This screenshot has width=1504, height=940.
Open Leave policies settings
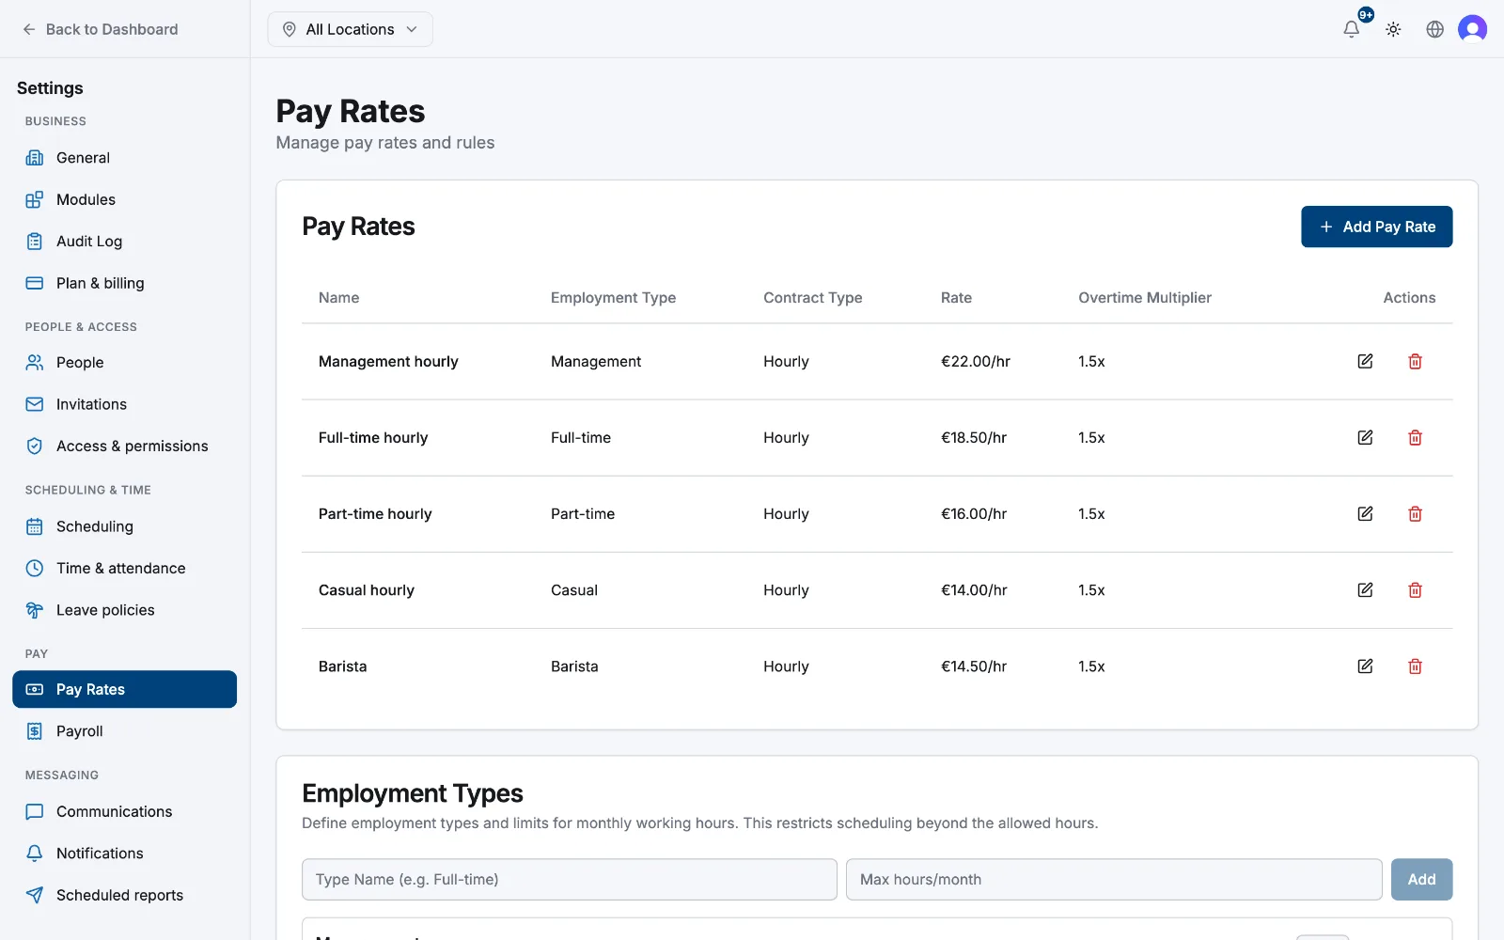coord(124,610)
